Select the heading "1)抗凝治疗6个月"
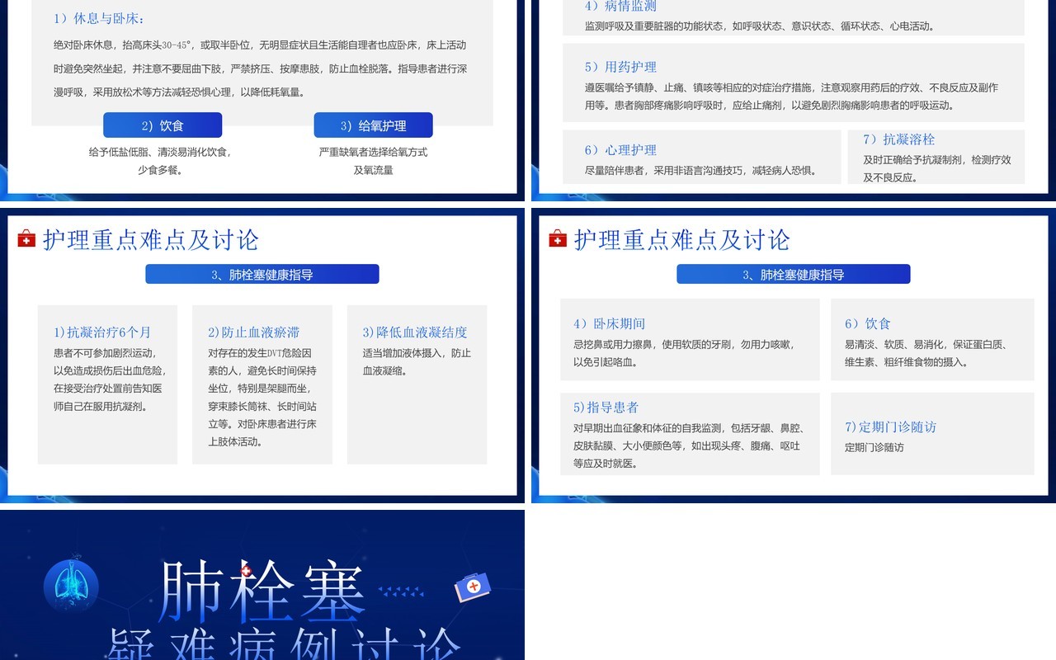1056x660 pixels. coord(102,332)
